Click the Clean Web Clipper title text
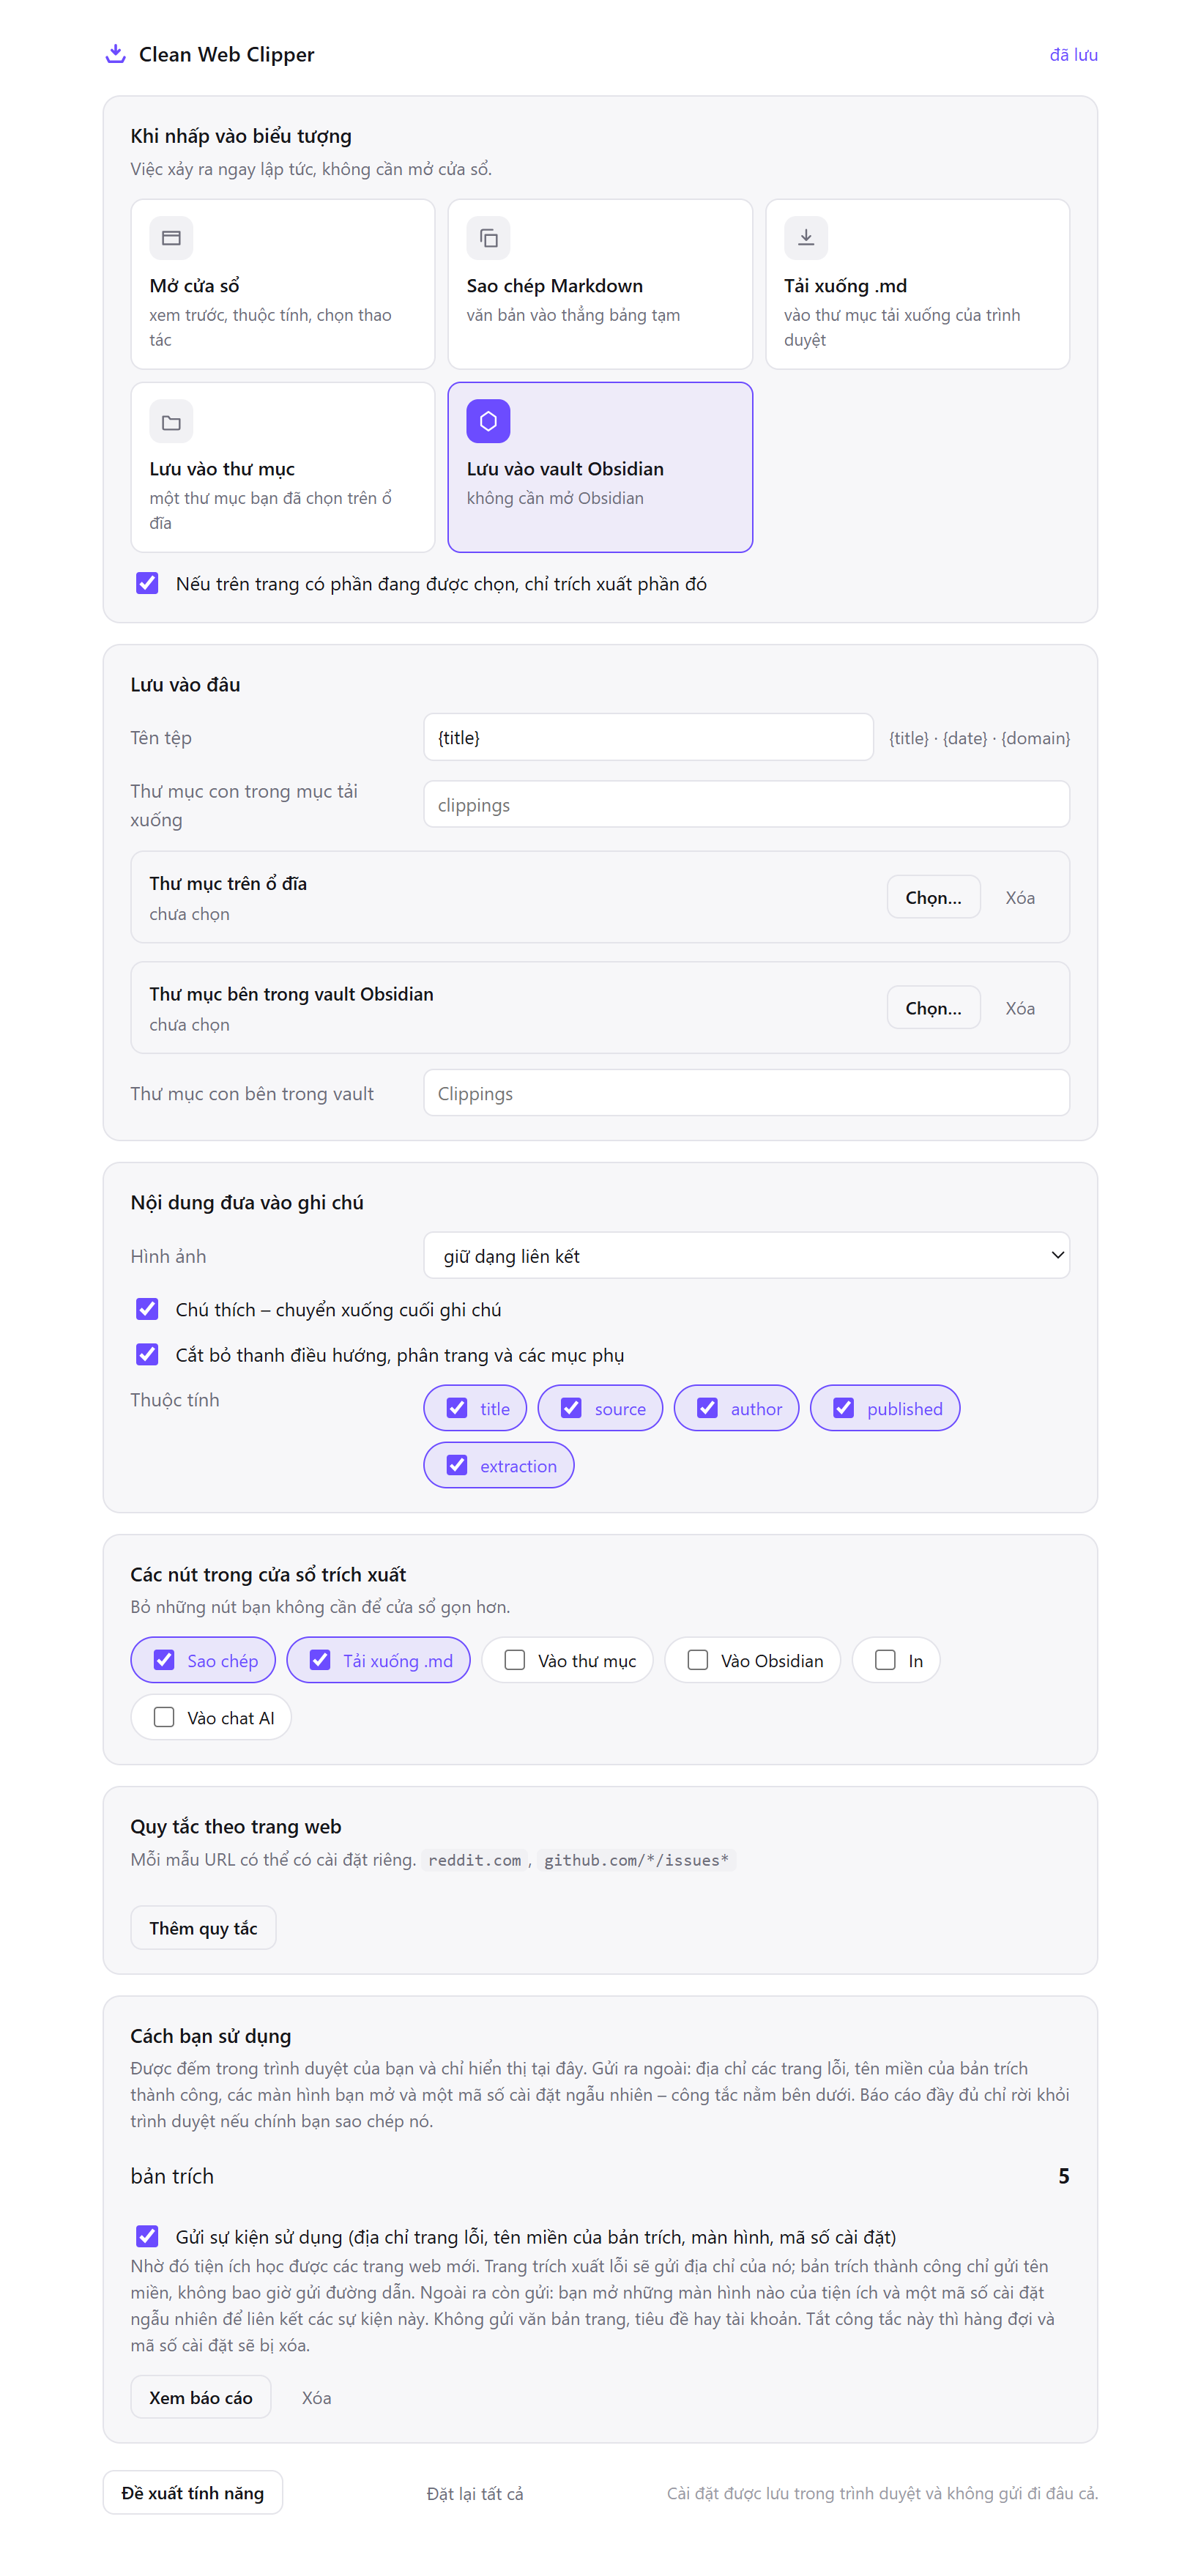 click(x=227, y=54)
